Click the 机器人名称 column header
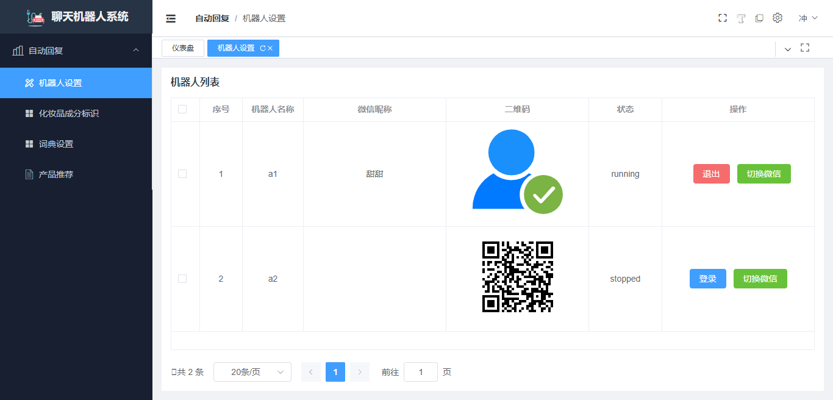The height and width of the screenshot is (400, 833). [273, 109]
